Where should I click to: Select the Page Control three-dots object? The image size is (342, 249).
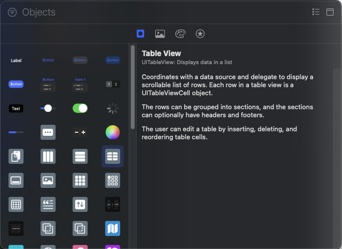click(x=48, y=132)
